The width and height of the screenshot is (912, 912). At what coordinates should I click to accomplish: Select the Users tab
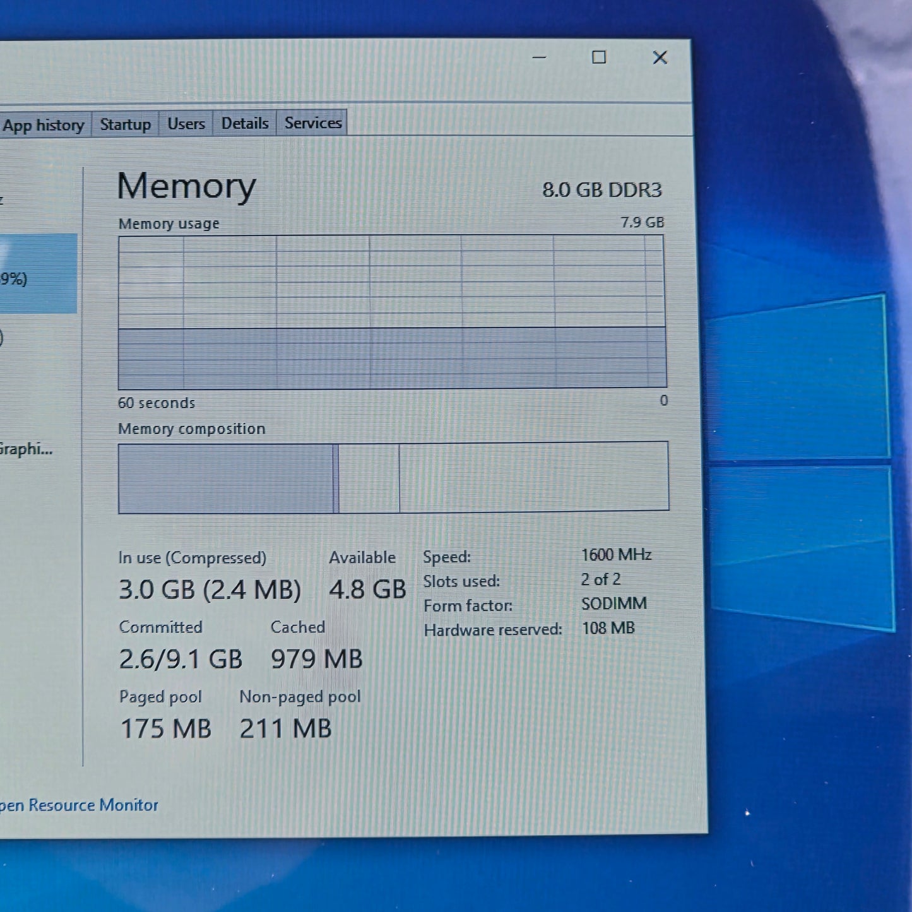pyautogui.click(x=186, y=124)
